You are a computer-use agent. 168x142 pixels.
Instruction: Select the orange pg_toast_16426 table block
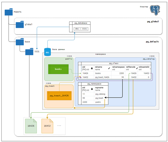pos(59,96)
